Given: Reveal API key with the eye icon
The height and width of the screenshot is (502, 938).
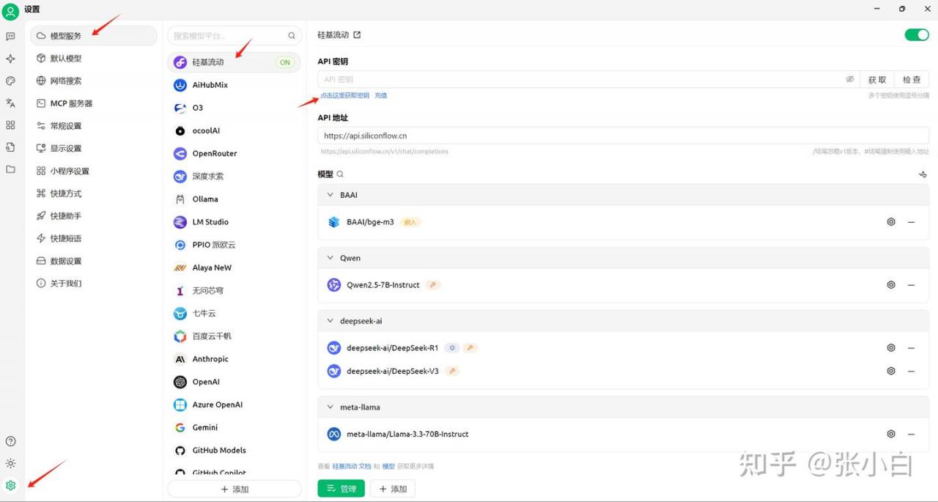Looking at the screenshot, I should pyautogui.click(x=850, y=79).
